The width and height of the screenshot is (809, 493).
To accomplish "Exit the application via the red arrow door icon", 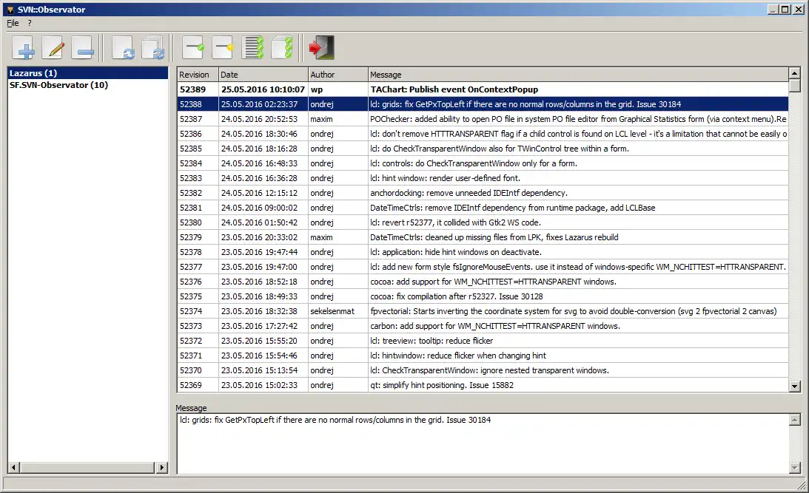I will pos(322,48).
